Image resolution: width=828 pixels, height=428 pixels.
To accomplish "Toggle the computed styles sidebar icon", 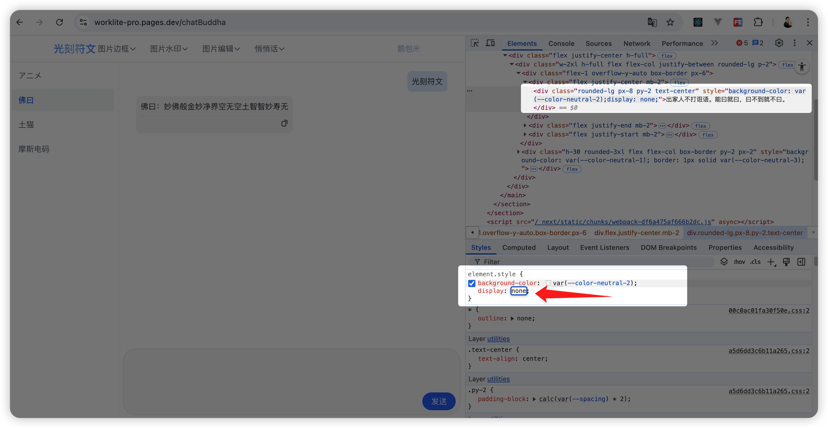I will coord(801,262).
